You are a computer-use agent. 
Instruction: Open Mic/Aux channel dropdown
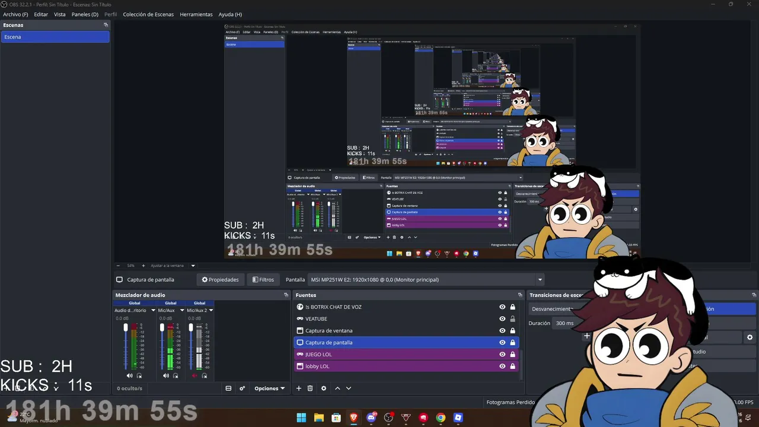[x=181, y=310]
